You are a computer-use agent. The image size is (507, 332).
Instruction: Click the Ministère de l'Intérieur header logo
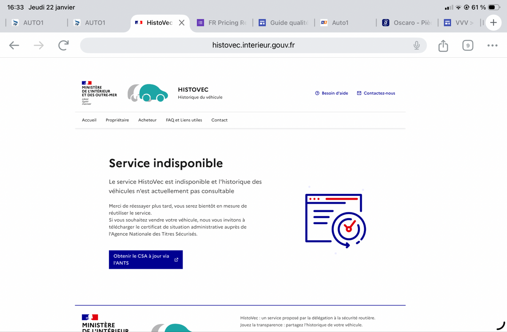[99, 93]
